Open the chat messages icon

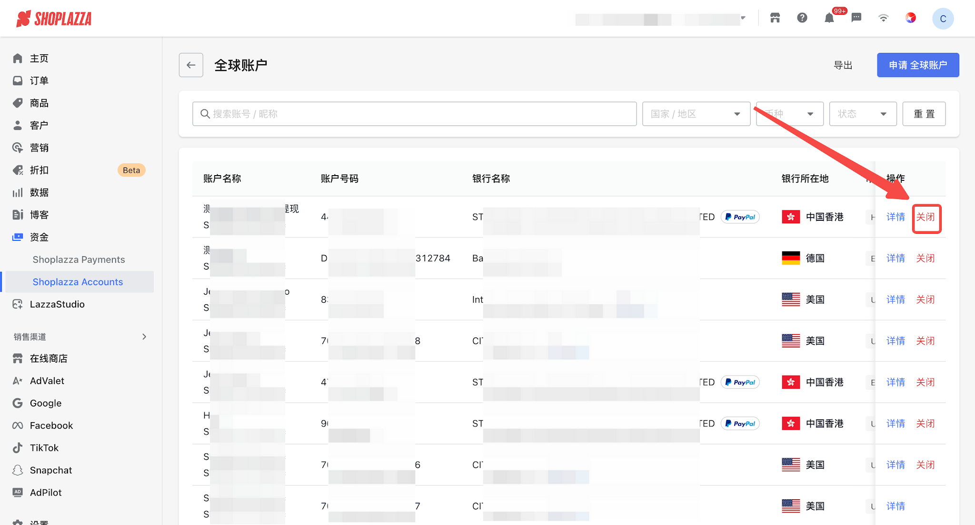point(856,18)
